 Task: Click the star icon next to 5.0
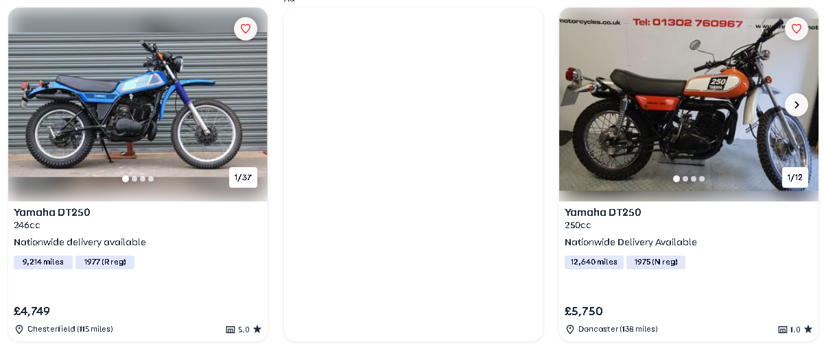[257, 329]
